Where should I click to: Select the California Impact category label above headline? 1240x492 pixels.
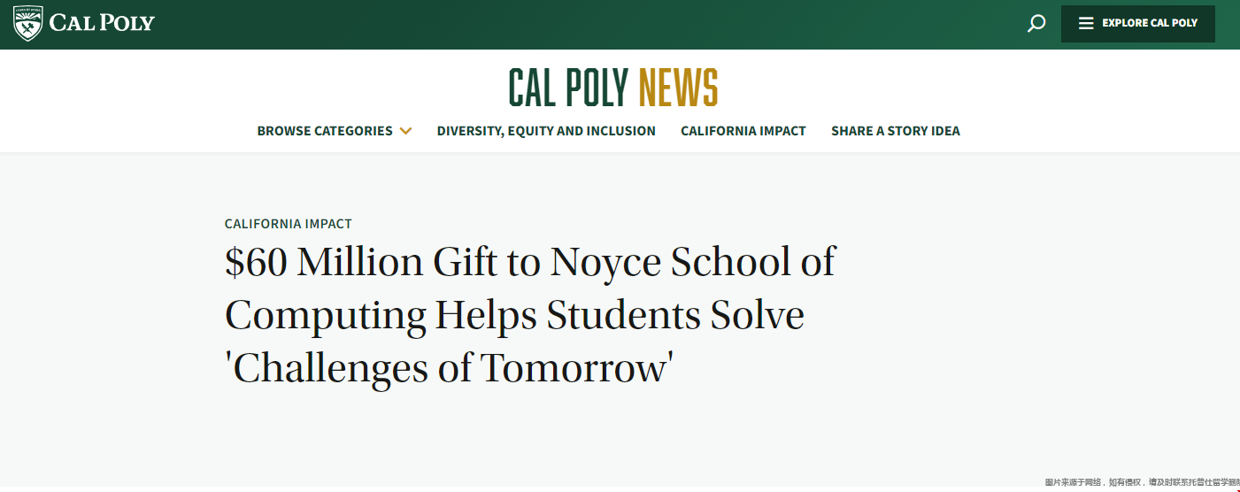point(289,224)
